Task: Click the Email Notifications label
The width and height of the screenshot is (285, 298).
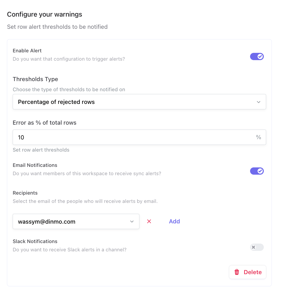Action: [35, 165]
